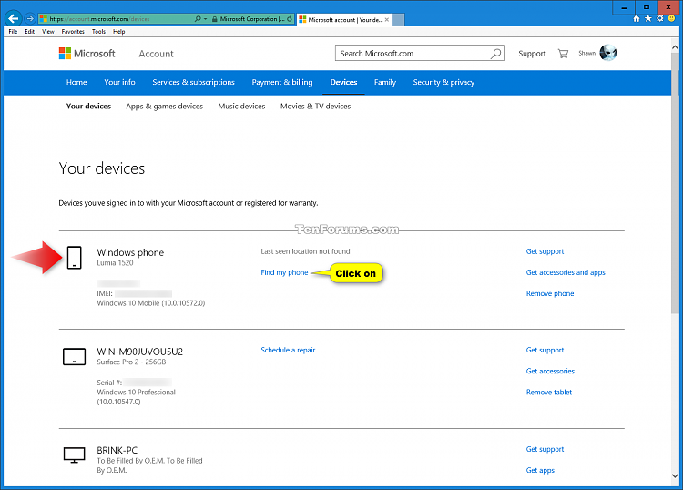The width and height of the screenshot is (683, 490).
Task: Click the padlock security icon
Action: click(214, 19)
